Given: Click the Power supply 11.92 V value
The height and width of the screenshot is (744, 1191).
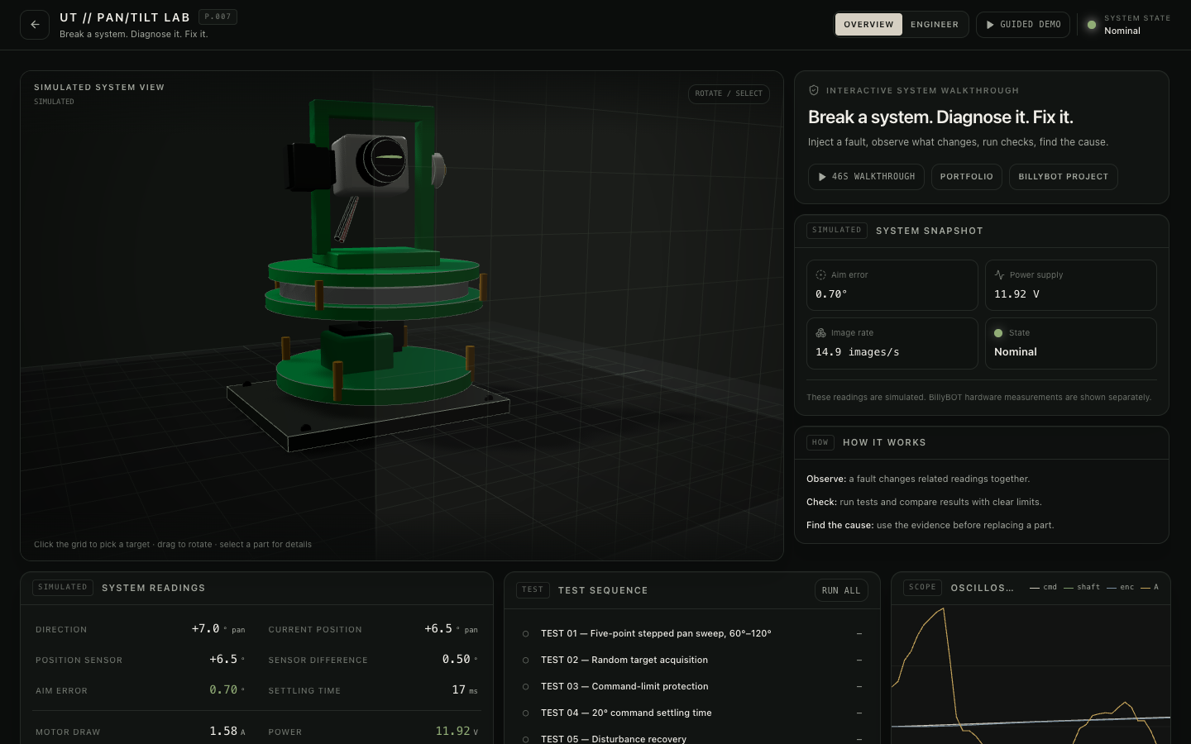Looking at the screenshot, I should coord(1016,294).
